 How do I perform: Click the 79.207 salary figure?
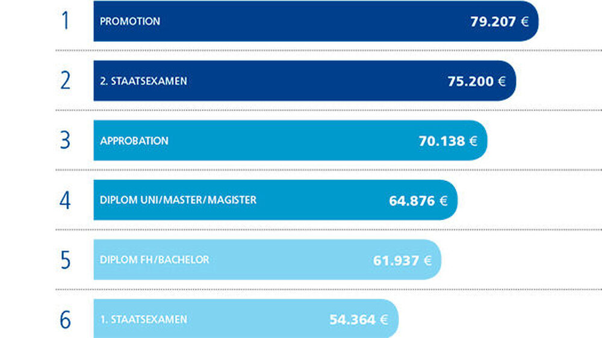(493, 22)
